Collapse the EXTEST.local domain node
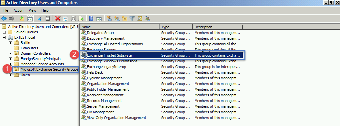The width and height of the screenshot is (340, 126). (x=4, y=37)
